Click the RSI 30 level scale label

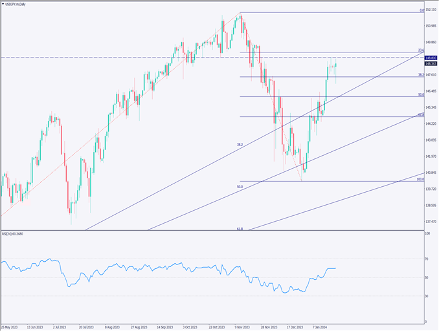pyautogui.click(x=427, y=296)
